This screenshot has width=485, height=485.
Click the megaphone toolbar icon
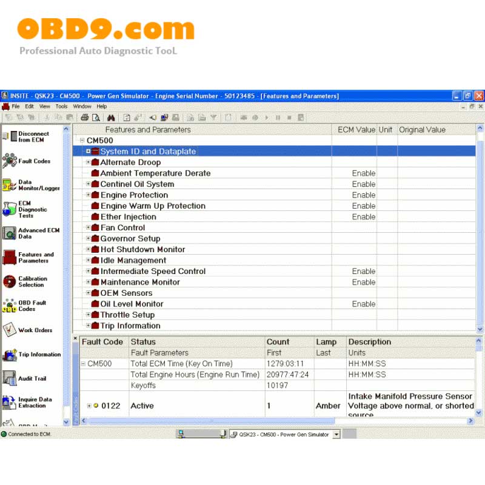(x=153, y=118)
